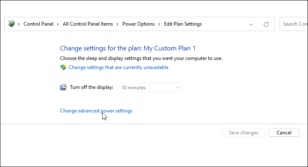
Task: Open the address bar history dropdown
Action: click(251, 24)
